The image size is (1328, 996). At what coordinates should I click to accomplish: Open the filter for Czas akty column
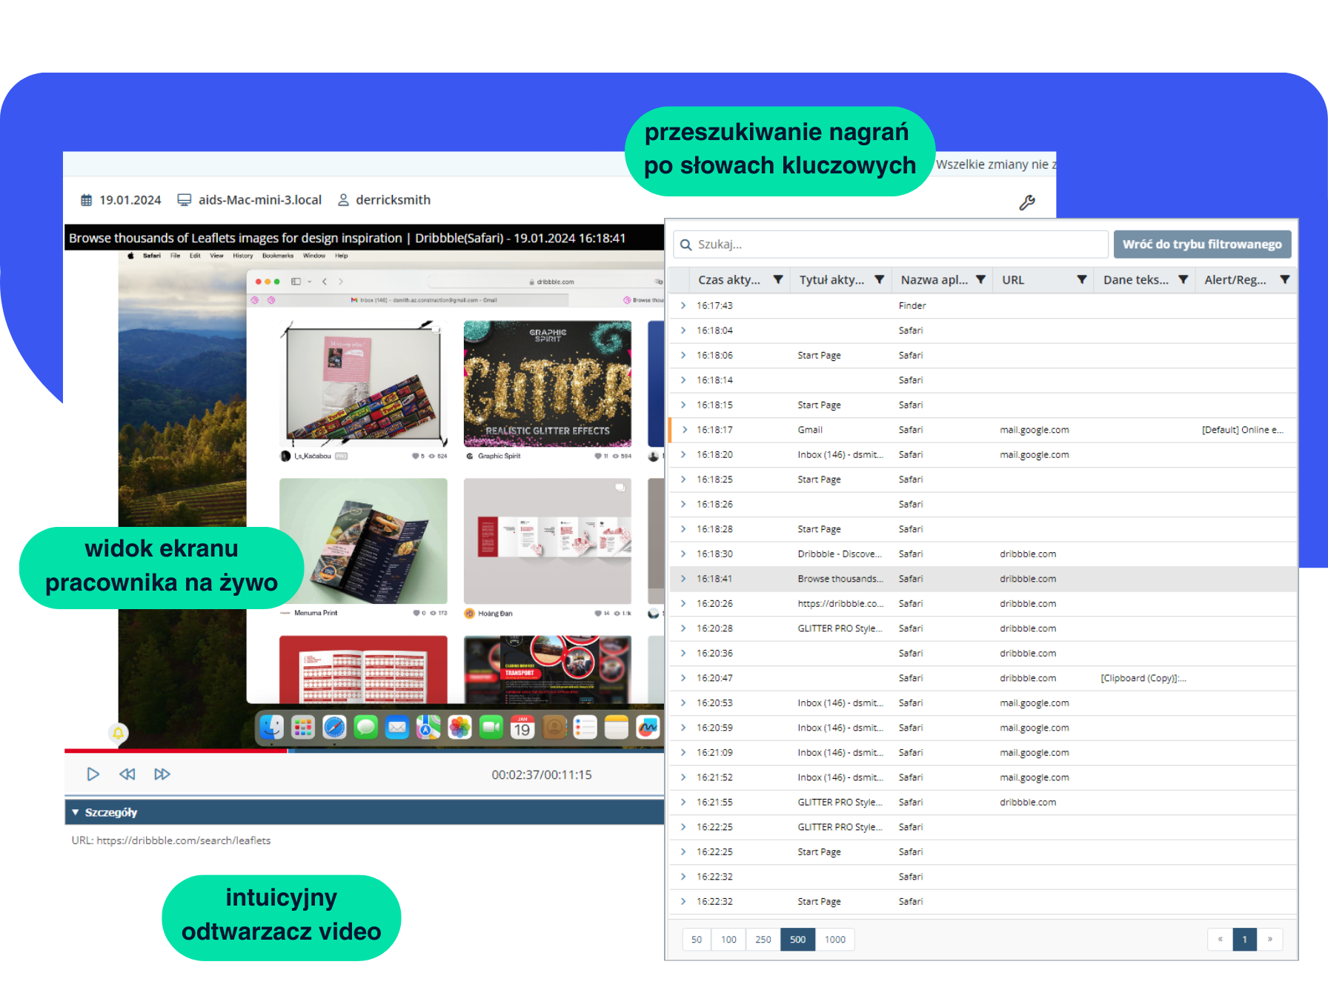tap(777, 280)
